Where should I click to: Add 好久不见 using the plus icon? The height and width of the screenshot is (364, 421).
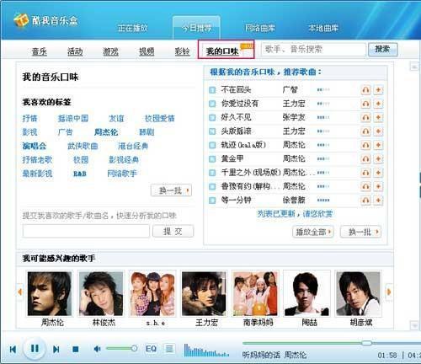378,117
